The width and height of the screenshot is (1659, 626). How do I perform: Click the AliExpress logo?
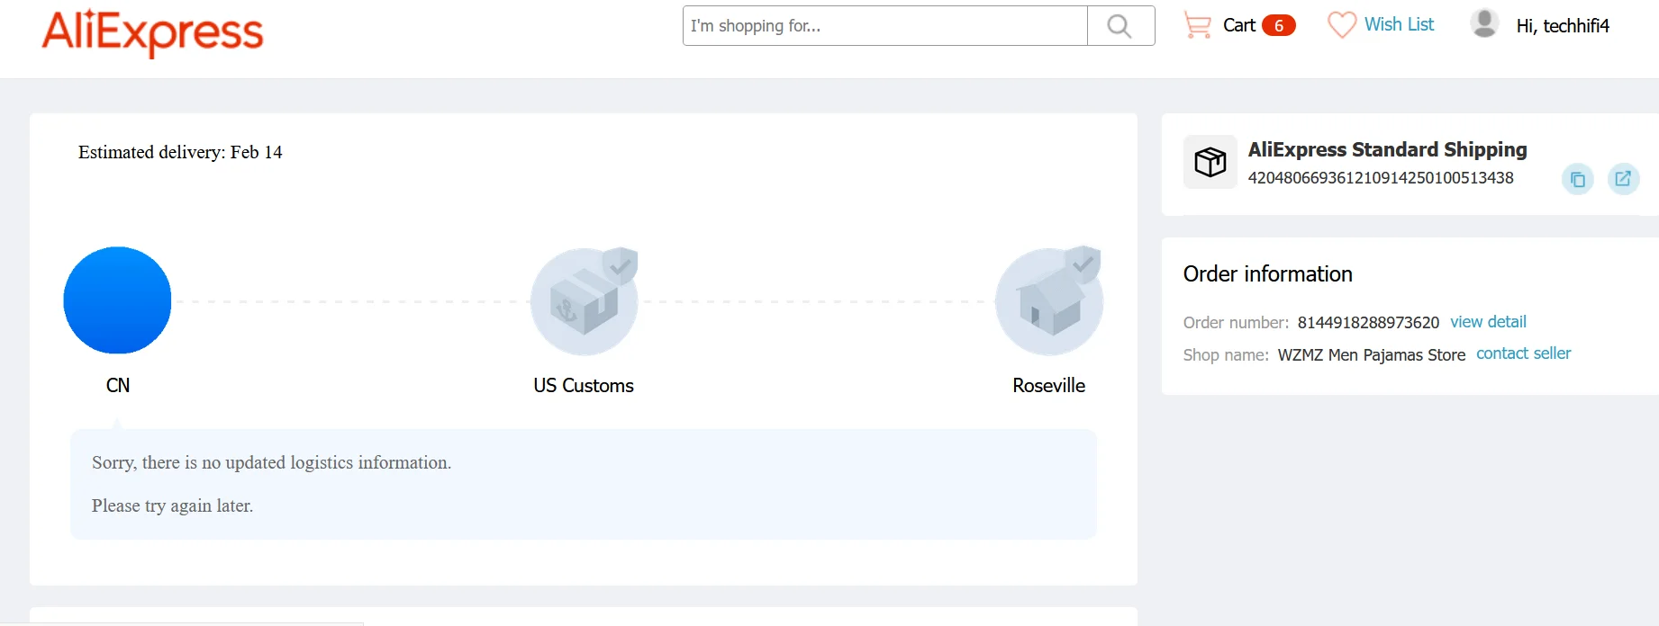(152, 33)
